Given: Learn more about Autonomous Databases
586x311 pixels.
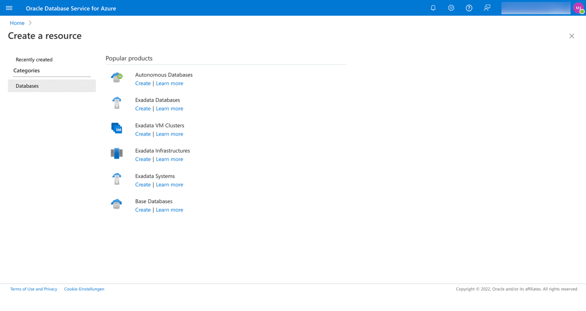Looking at the screenshot, I should (x=169, y=83).
